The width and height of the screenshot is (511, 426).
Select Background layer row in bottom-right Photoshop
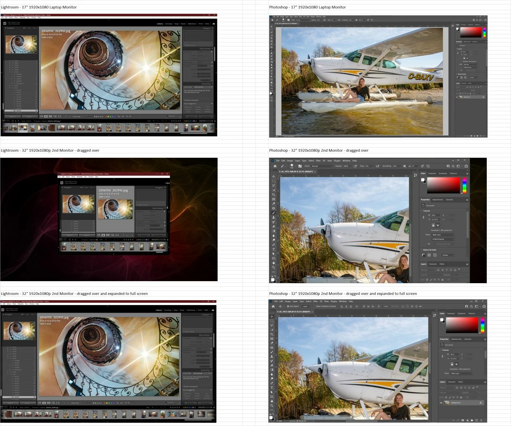(x=464, y=403)
